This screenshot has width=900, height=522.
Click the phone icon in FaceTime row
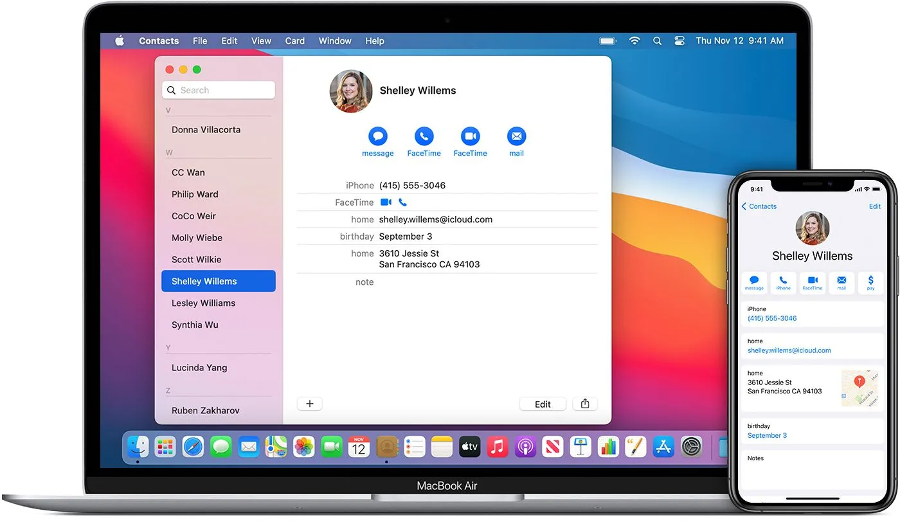(x=402, y=202)
